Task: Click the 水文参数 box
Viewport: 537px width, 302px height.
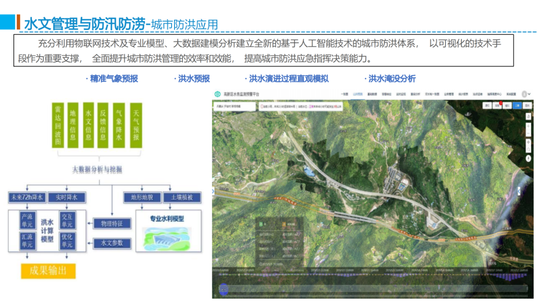Action: [112, 243]
